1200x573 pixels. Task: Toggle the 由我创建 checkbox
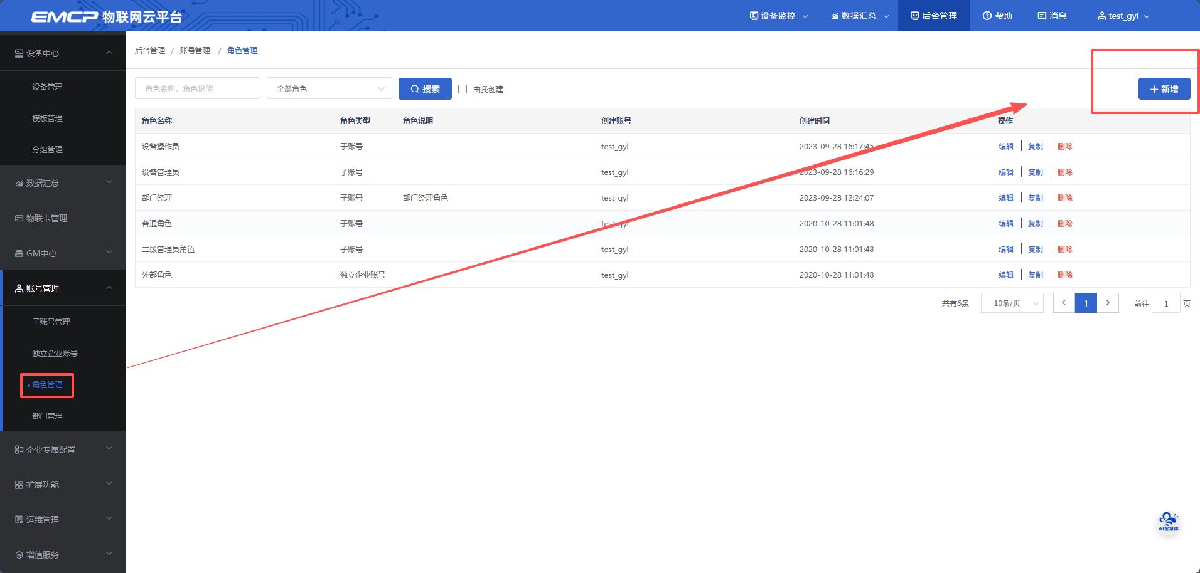463,89
